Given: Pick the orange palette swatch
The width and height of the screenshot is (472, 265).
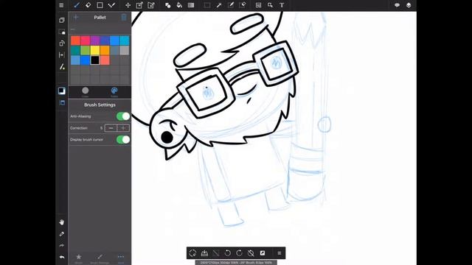Looking at the screenshot, I should pos(105,51).
